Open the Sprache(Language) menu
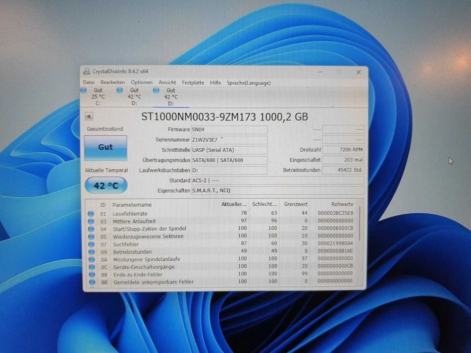This screenshot has width=471, height=353. (x=248, y=83)
